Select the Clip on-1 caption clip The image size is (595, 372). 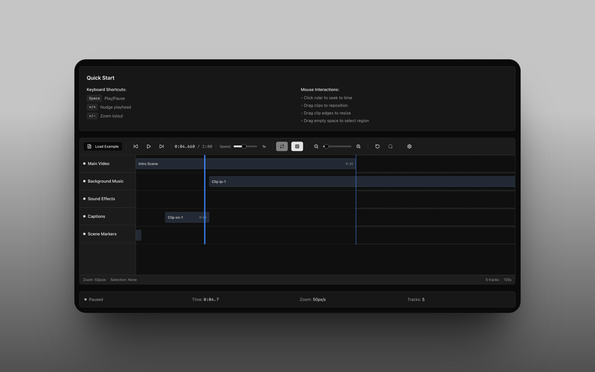187,218
